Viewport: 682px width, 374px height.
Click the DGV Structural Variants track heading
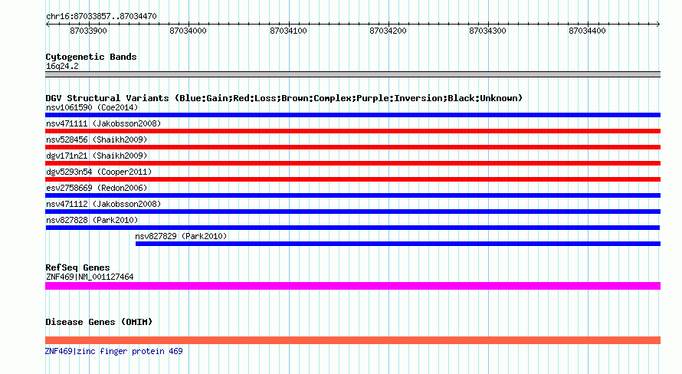[284, 98]
